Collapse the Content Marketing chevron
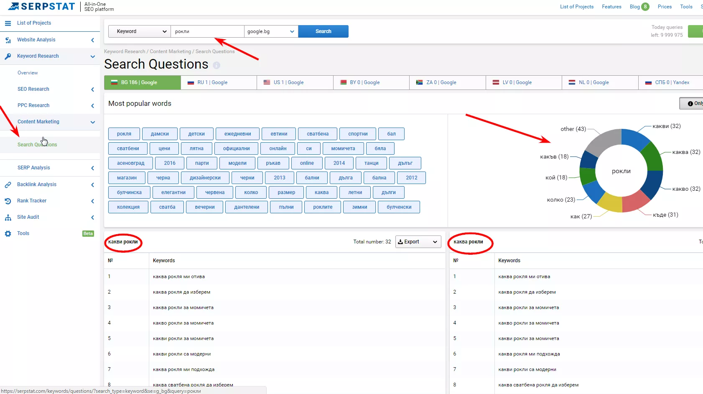Viewport: 703px width, 394px height. [x=92, y=122]
